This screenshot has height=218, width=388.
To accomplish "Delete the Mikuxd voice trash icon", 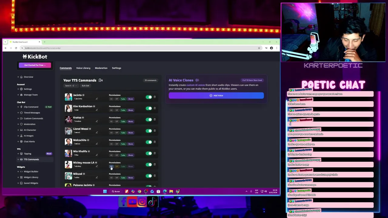I will (155, 175).
